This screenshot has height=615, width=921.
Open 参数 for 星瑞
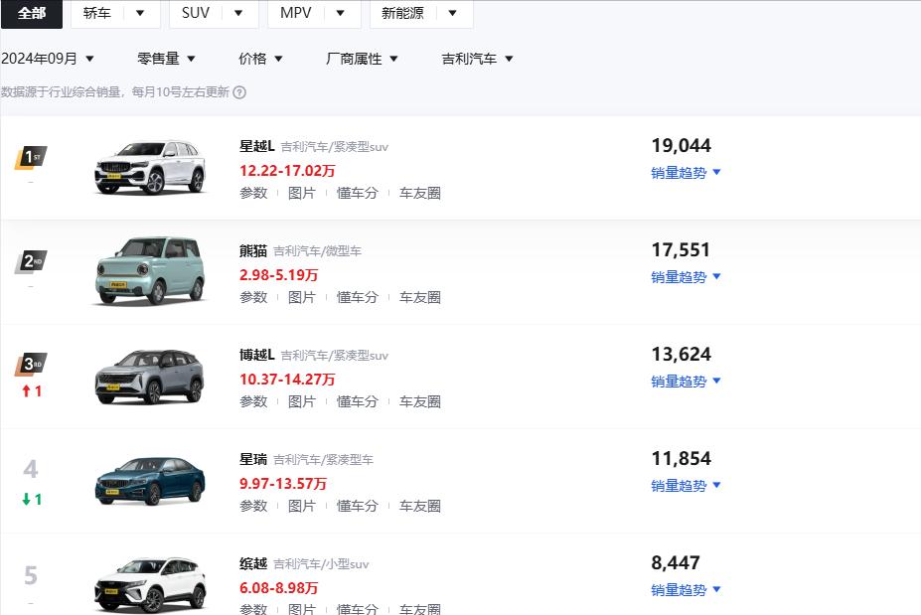(x=253, y=507)
